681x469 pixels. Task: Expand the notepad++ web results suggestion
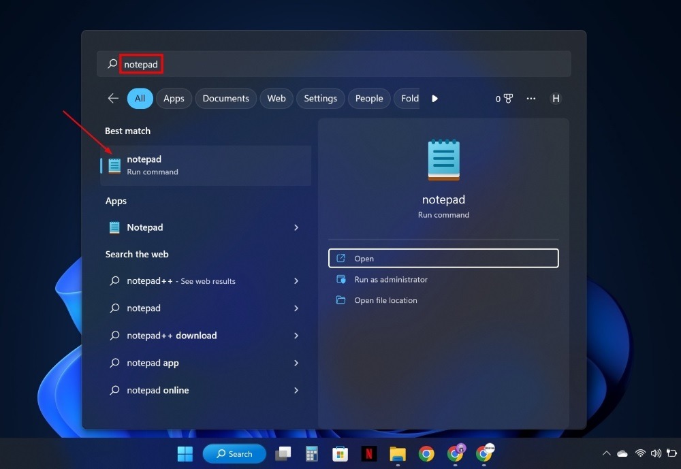[x=296, y=280]
